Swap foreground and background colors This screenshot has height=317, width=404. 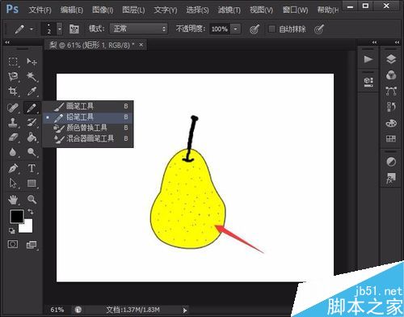coord(31,212)
